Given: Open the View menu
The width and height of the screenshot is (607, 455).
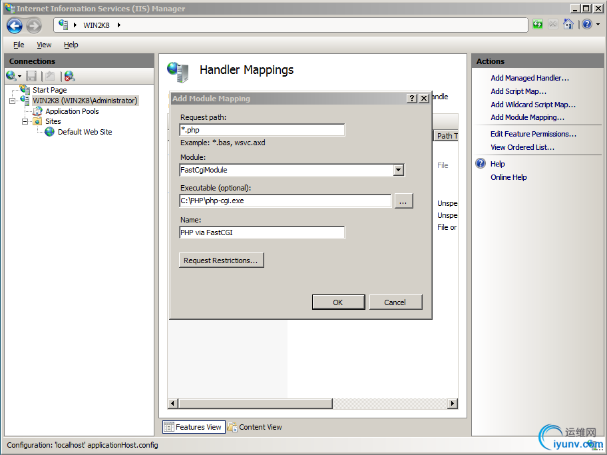Looking at the screenshot, I should [44, 45].
